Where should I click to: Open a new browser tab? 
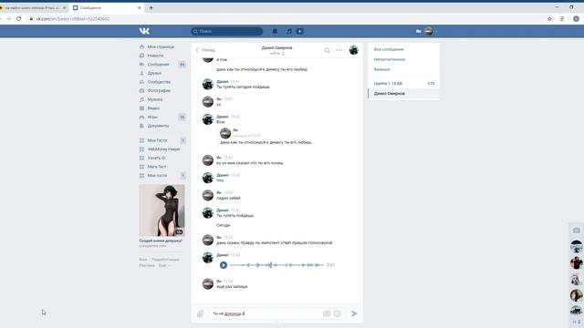151,8
